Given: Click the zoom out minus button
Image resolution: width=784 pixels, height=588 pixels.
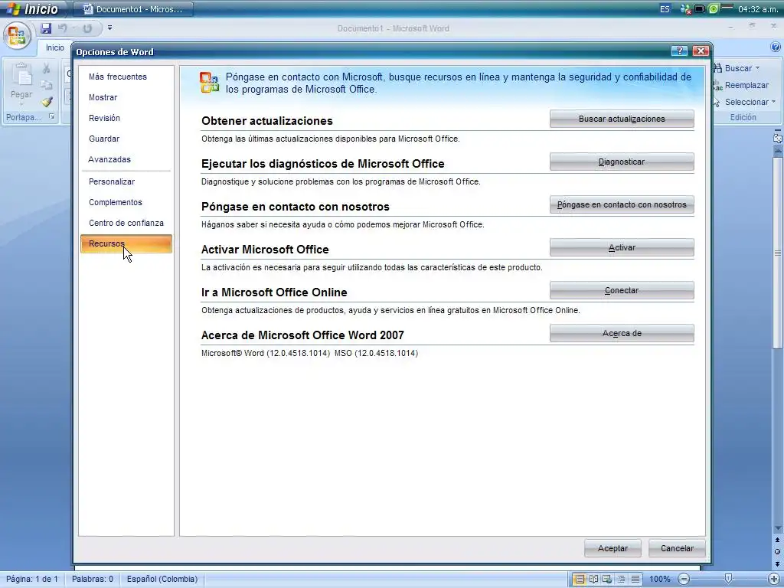Looking at the screenshot, I should pyautogui.click(x=684, y=579).
